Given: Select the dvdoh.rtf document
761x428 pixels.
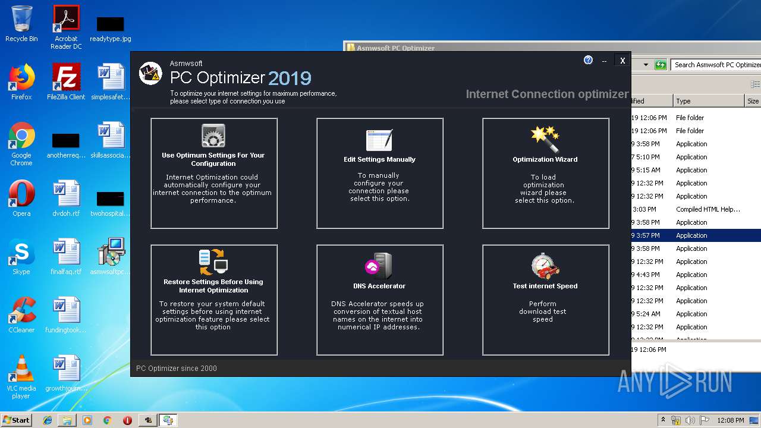Looking at the screenshot, I should click(66, 199).
